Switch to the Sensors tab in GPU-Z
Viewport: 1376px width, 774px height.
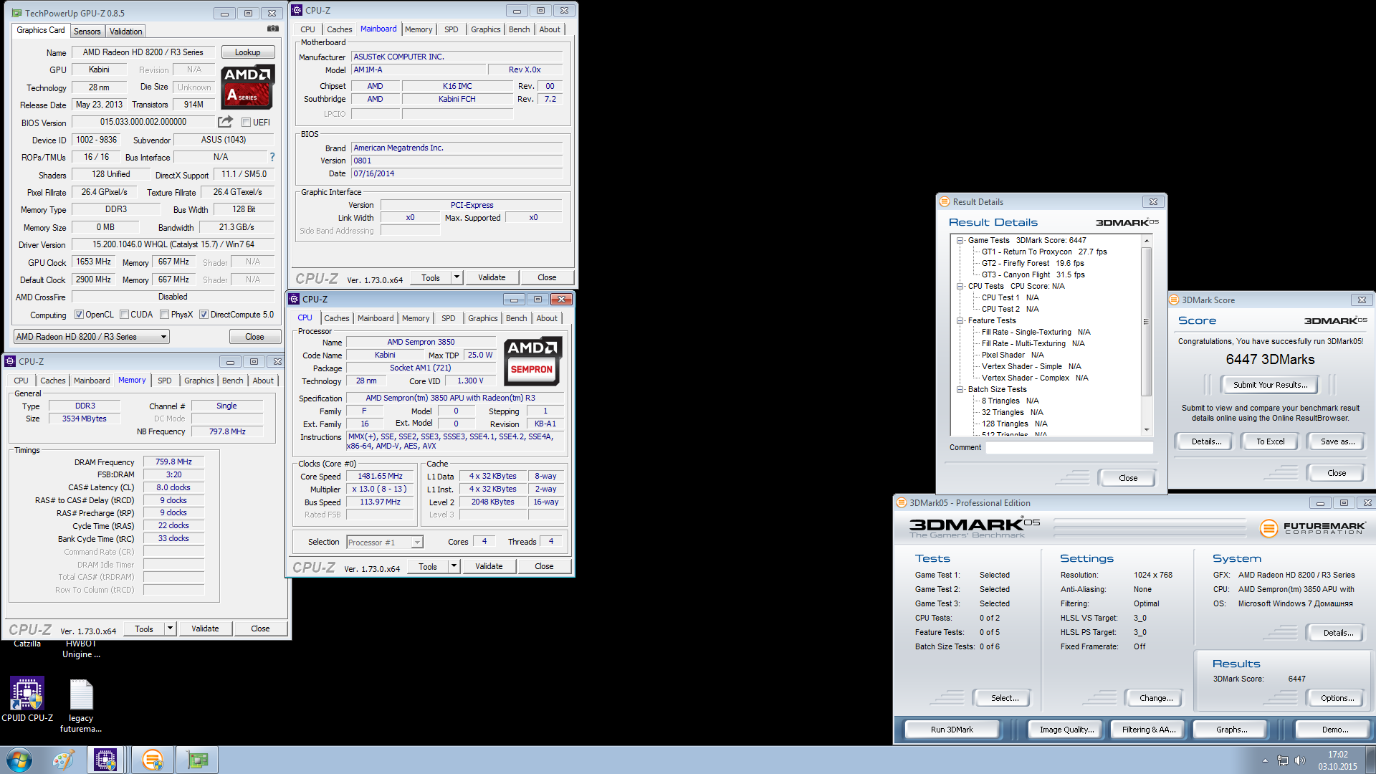click(87, 32)
